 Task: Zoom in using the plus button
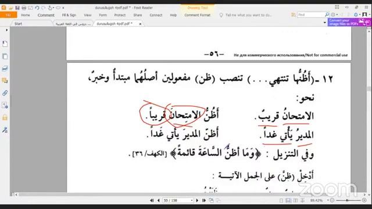[x=364, y=200]
